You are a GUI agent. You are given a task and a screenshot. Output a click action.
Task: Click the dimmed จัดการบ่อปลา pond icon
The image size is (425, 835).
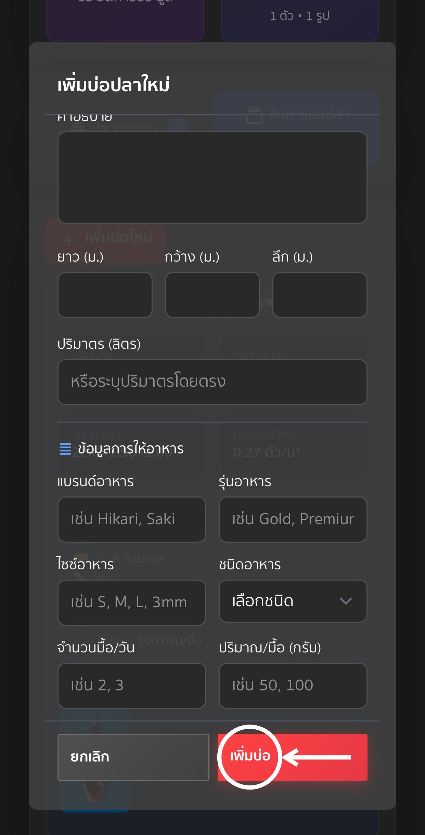(255, 115)
